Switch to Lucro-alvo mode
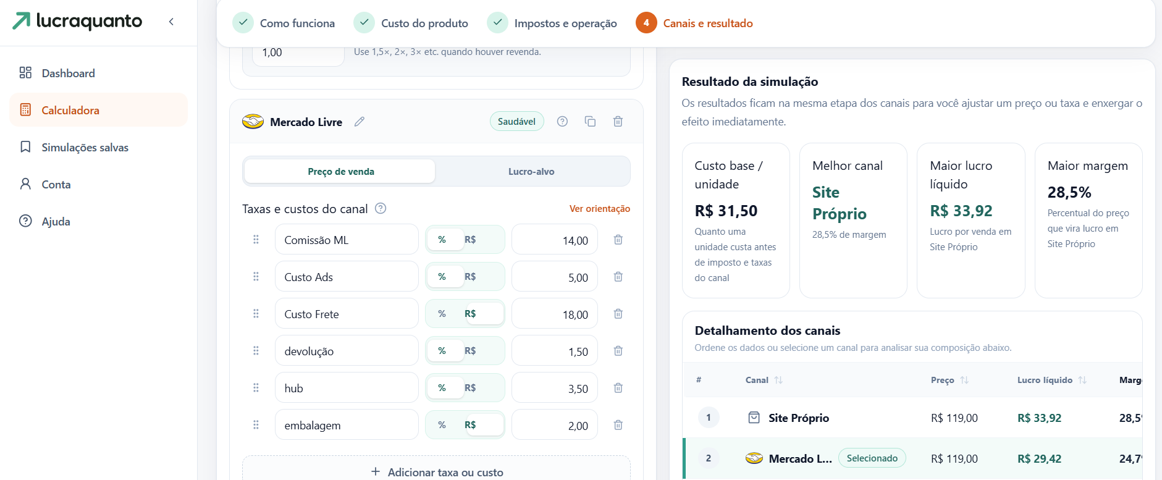This screenshot has height=480, width=1162. pyautogui.click(x=531, y=171)
